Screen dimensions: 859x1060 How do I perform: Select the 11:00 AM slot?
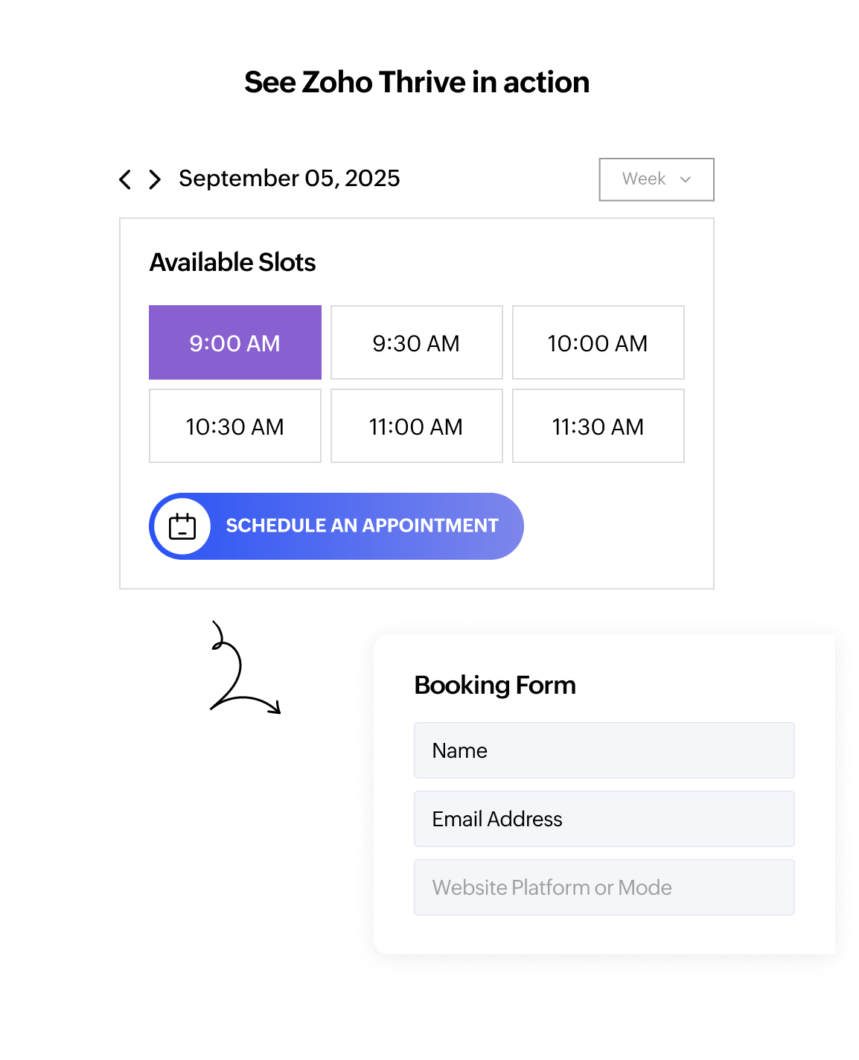pyautogui.click(x=416, y=426)
